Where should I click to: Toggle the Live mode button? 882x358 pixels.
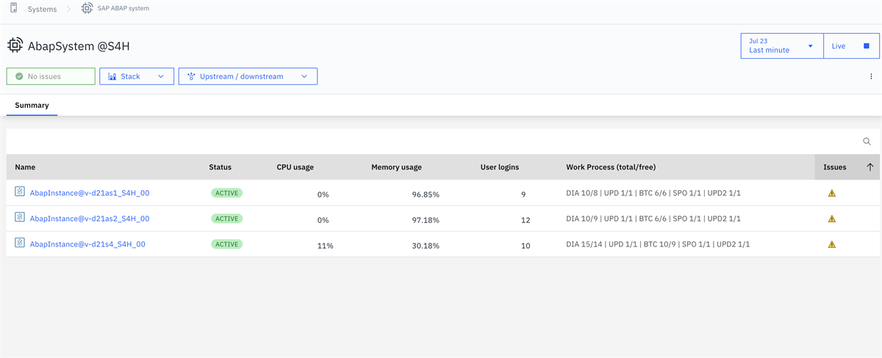click(851, 45)
